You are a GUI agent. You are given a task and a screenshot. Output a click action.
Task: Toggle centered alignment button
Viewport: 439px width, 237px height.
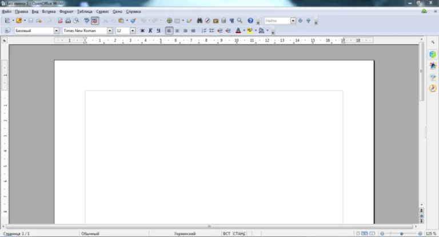[177, 31]
